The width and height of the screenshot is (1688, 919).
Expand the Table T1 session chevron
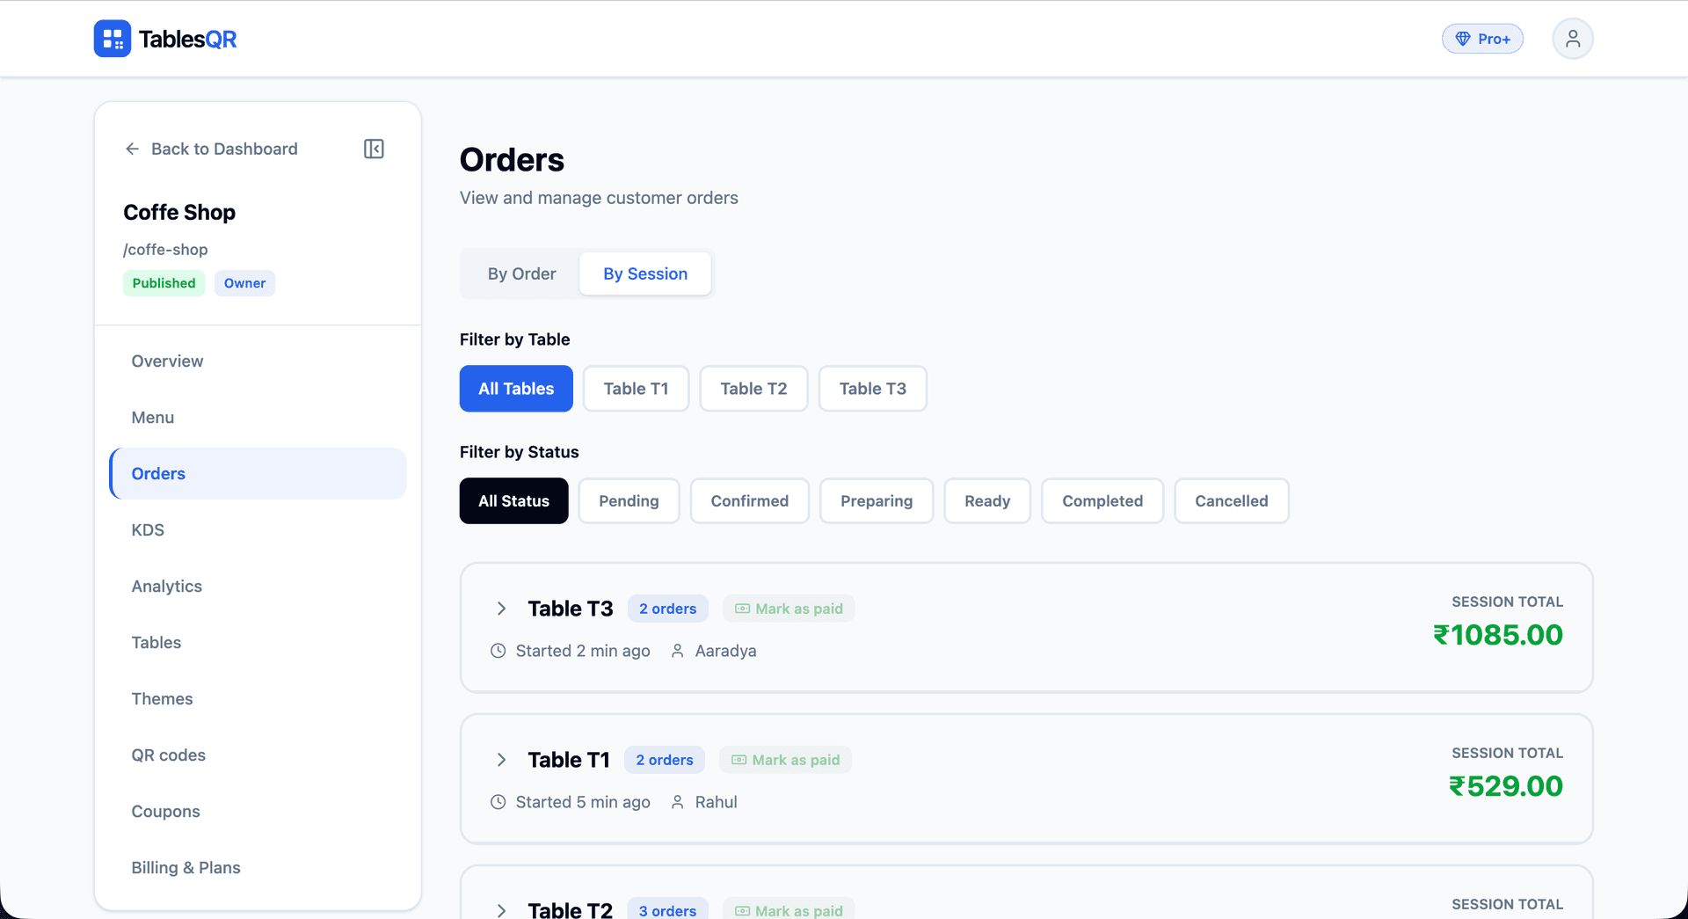point(501,760)
